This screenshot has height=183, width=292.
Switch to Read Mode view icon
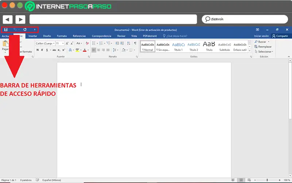[x=233, y=180]
